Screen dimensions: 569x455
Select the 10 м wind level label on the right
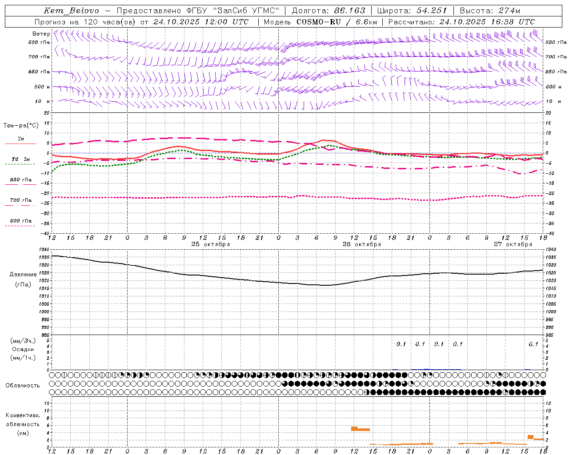coord(553,102)
